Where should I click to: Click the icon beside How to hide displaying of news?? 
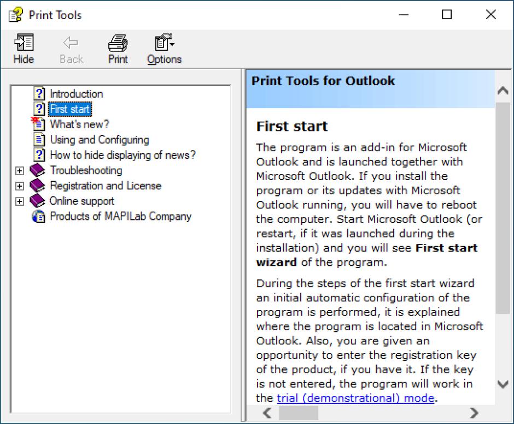(x=39, y=154)
